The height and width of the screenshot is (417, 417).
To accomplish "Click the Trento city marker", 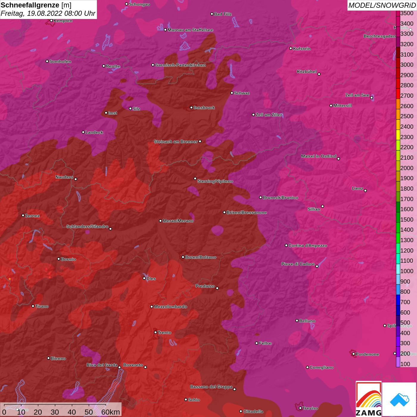I will click(155, 332).
